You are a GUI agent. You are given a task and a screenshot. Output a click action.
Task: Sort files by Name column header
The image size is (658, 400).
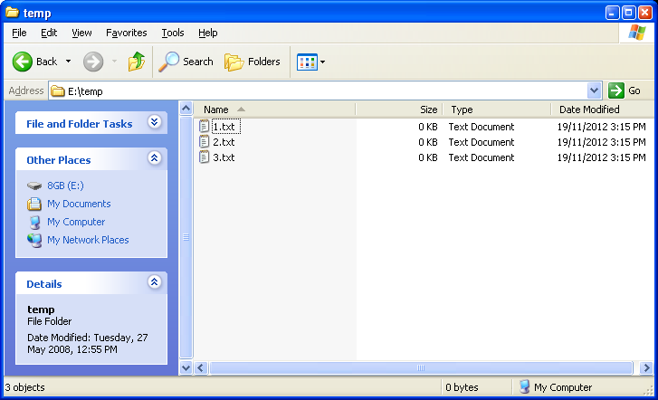pyautogui.click(x=217, y=110)
